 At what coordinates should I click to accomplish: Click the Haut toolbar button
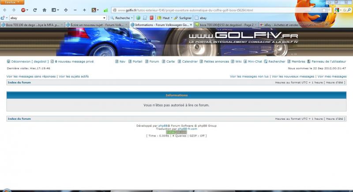(164, 18)
